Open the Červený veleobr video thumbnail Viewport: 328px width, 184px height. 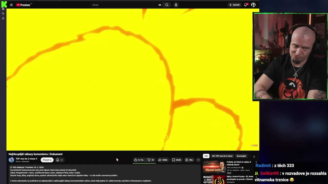click(x=214, y=167)
